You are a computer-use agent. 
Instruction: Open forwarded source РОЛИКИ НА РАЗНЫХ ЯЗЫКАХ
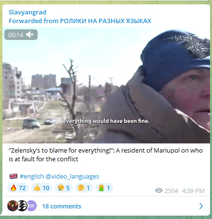pos(106,21)
